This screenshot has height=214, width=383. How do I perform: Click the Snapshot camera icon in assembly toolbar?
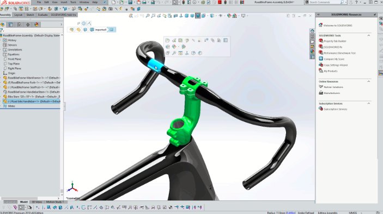[111, 9]
